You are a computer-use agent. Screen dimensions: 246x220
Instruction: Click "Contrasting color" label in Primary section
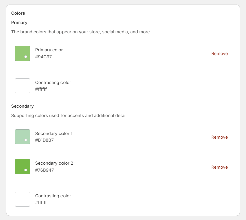pos(53,83)
